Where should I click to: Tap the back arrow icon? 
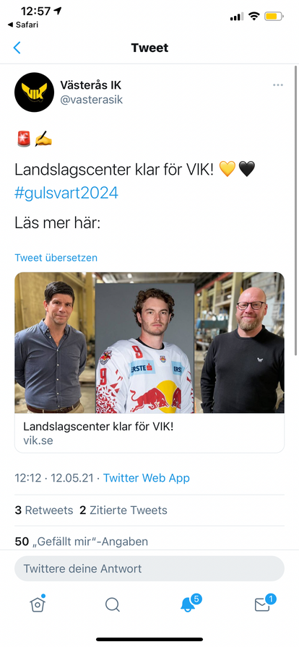click(x=17, y=48)
